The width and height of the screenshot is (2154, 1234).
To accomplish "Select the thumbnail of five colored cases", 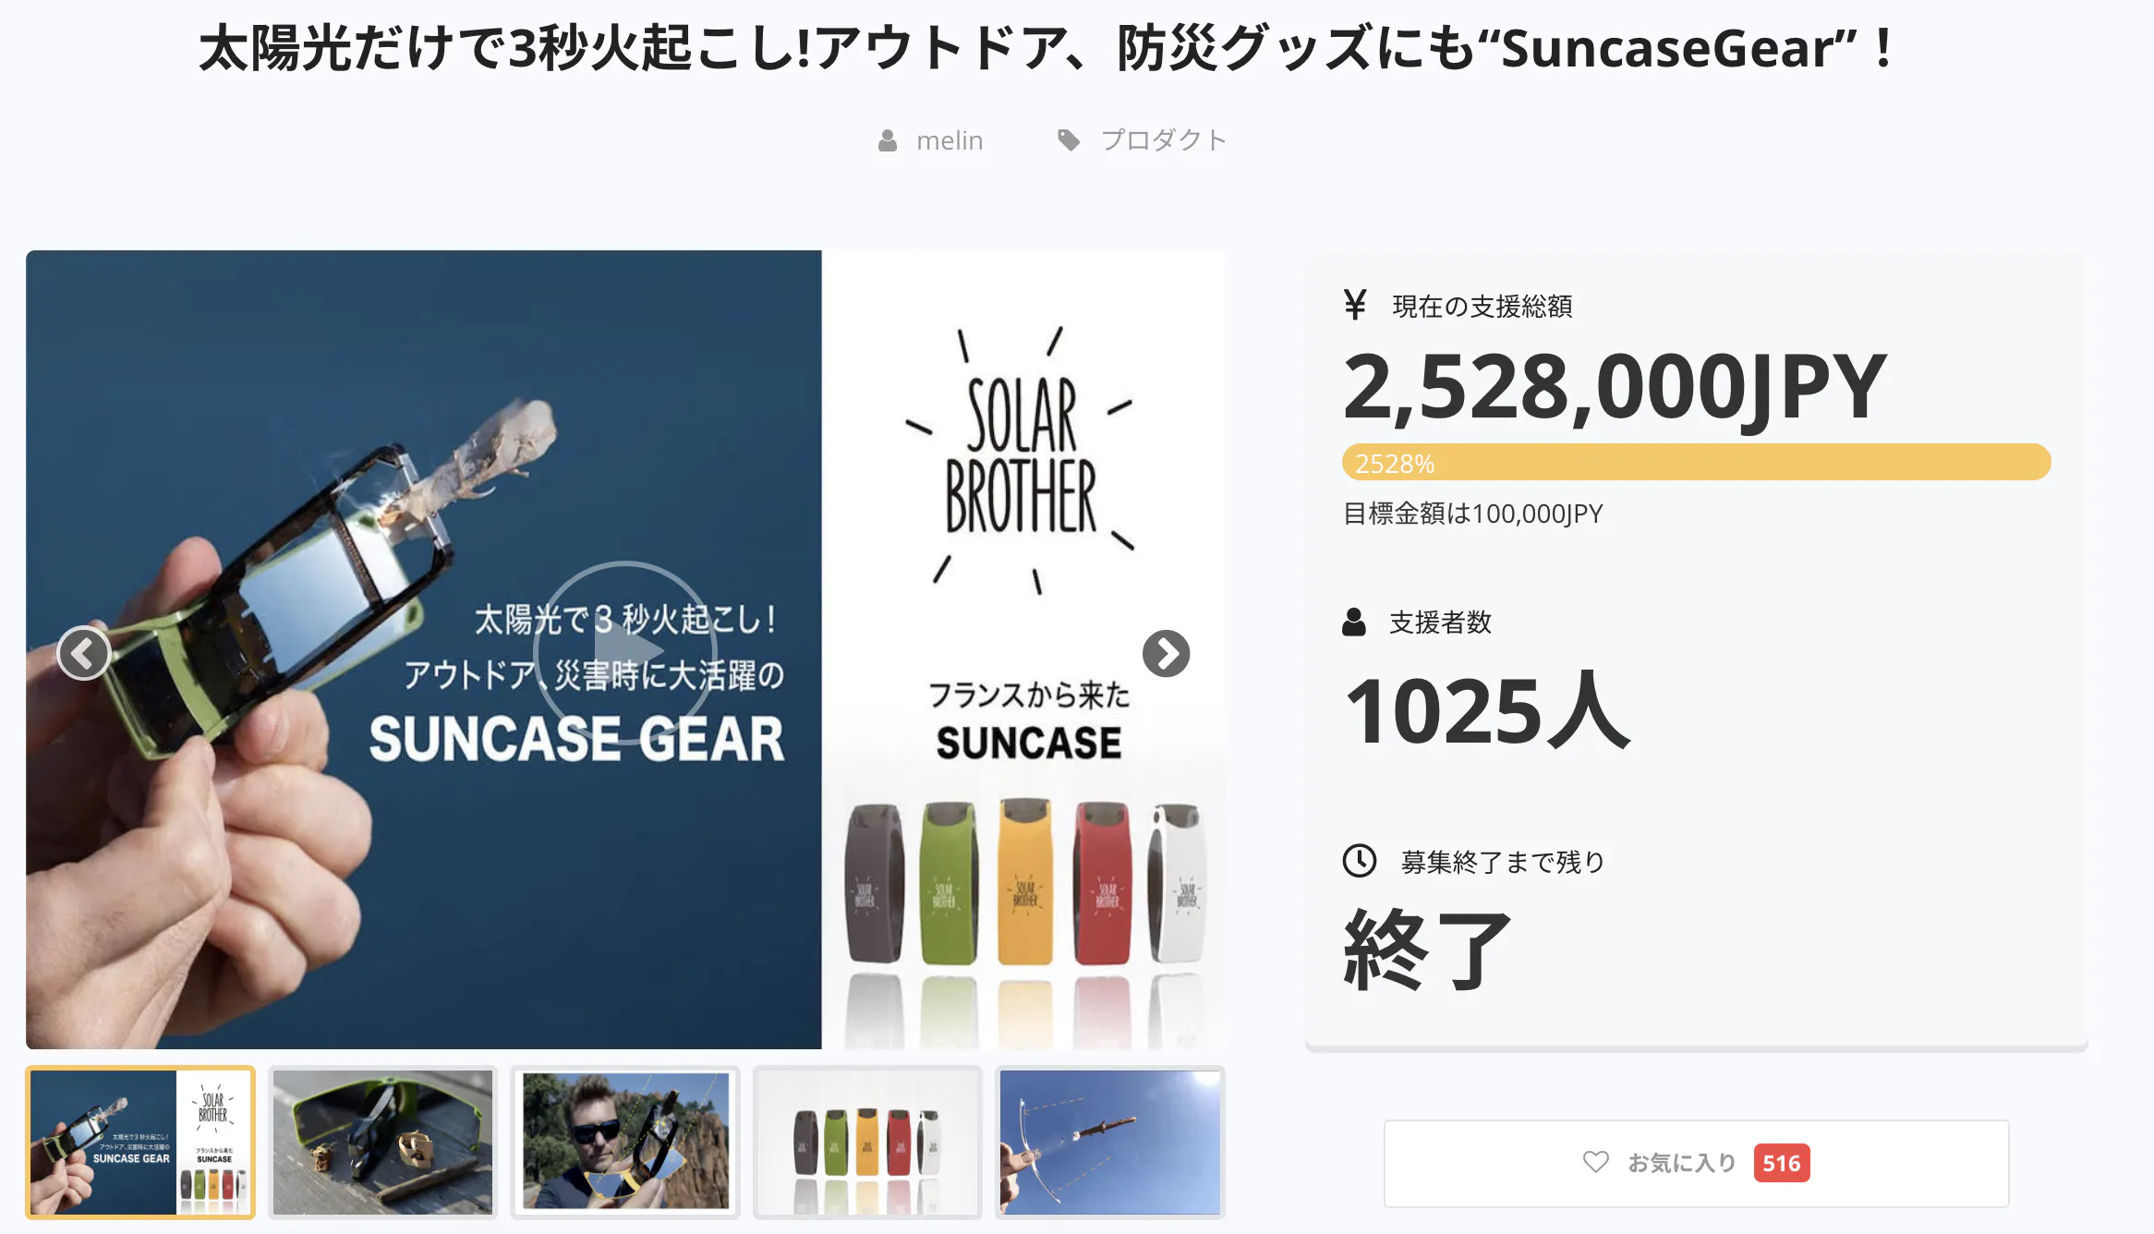I will point(867,1143).
